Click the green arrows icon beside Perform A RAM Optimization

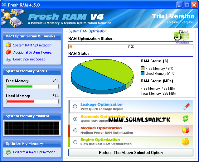click(8, 152)
